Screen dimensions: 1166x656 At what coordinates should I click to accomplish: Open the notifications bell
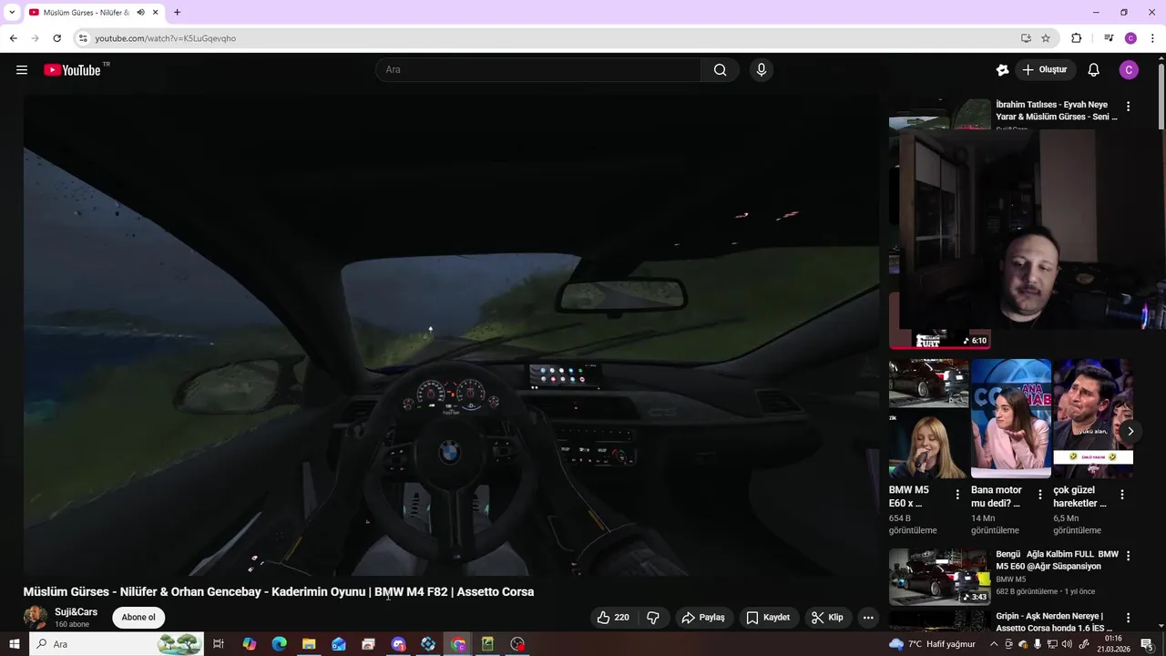pos(1094,70)
